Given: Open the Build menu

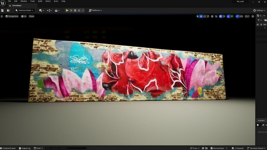Looking at the screenshot, I should pos(40,1).
